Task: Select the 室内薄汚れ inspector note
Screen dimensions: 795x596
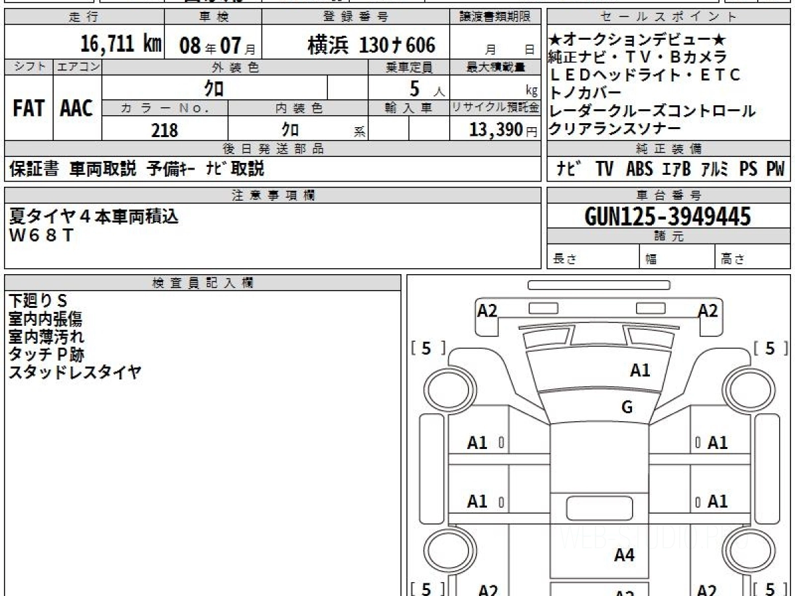Action: [x=46, y=336]
